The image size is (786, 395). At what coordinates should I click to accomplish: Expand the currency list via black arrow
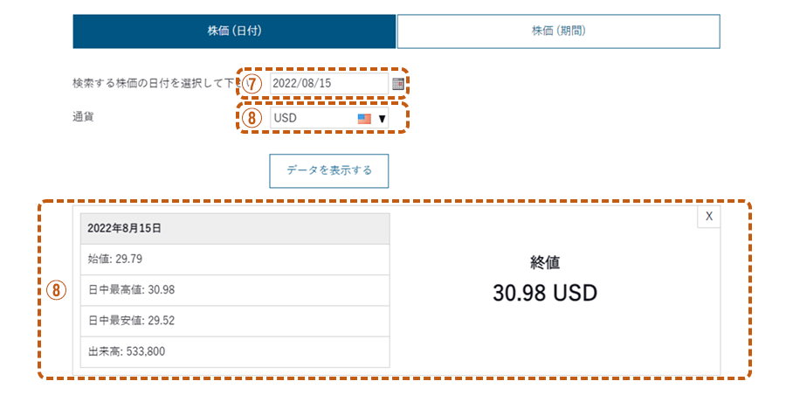coord(382,119)
